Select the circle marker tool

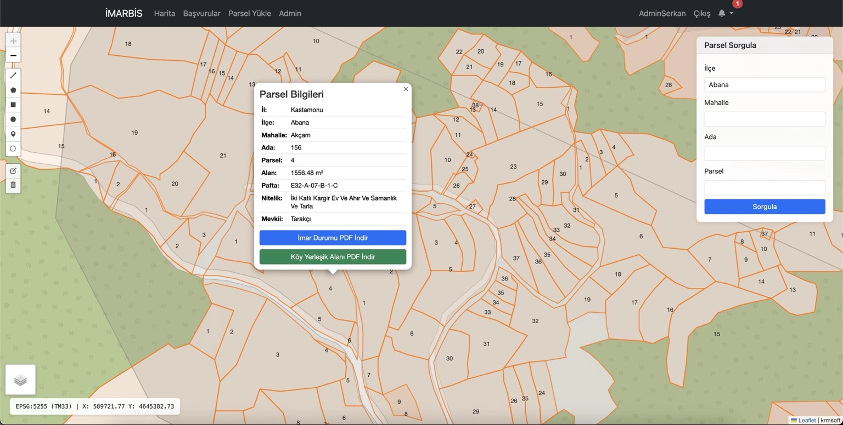[13, 148]
